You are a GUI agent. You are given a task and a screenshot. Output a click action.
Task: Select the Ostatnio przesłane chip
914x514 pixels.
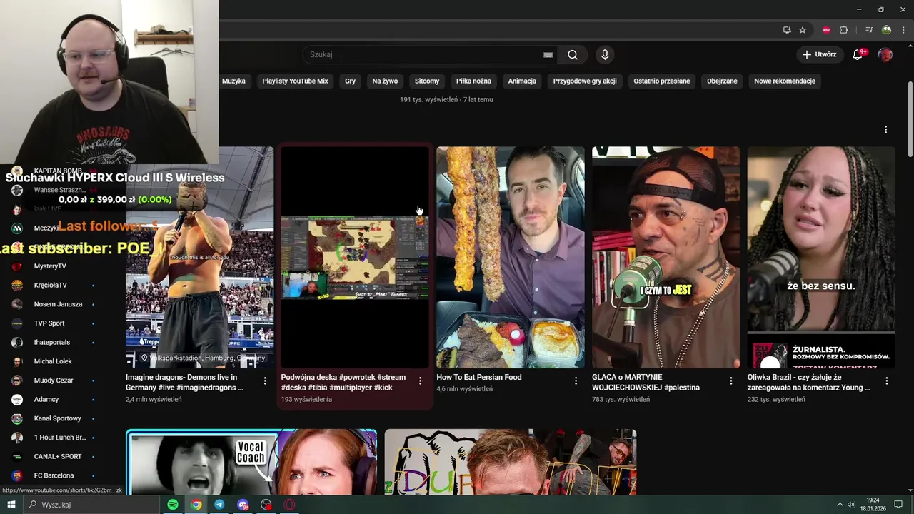point(662,81)
